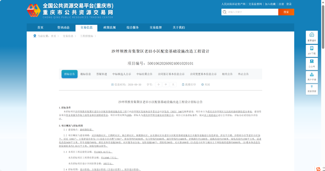This screenshot has height=171, width=325.
Task: Click the printer icon for 我要打印
Action: point(183,84)
